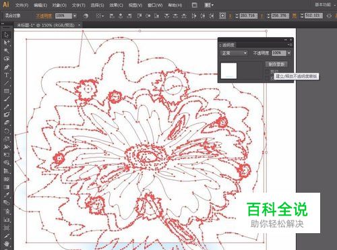Open the transparency panel flyout menu
337x250 pixels.
(x=290, y=45)
